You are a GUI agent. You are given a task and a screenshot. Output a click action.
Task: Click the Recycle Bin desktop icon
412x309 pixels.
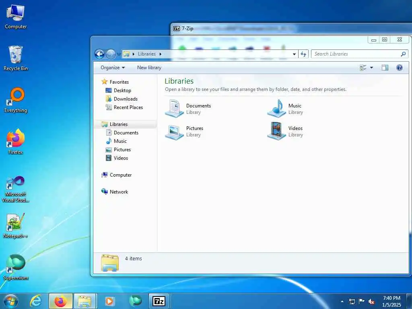coord(16,58)
